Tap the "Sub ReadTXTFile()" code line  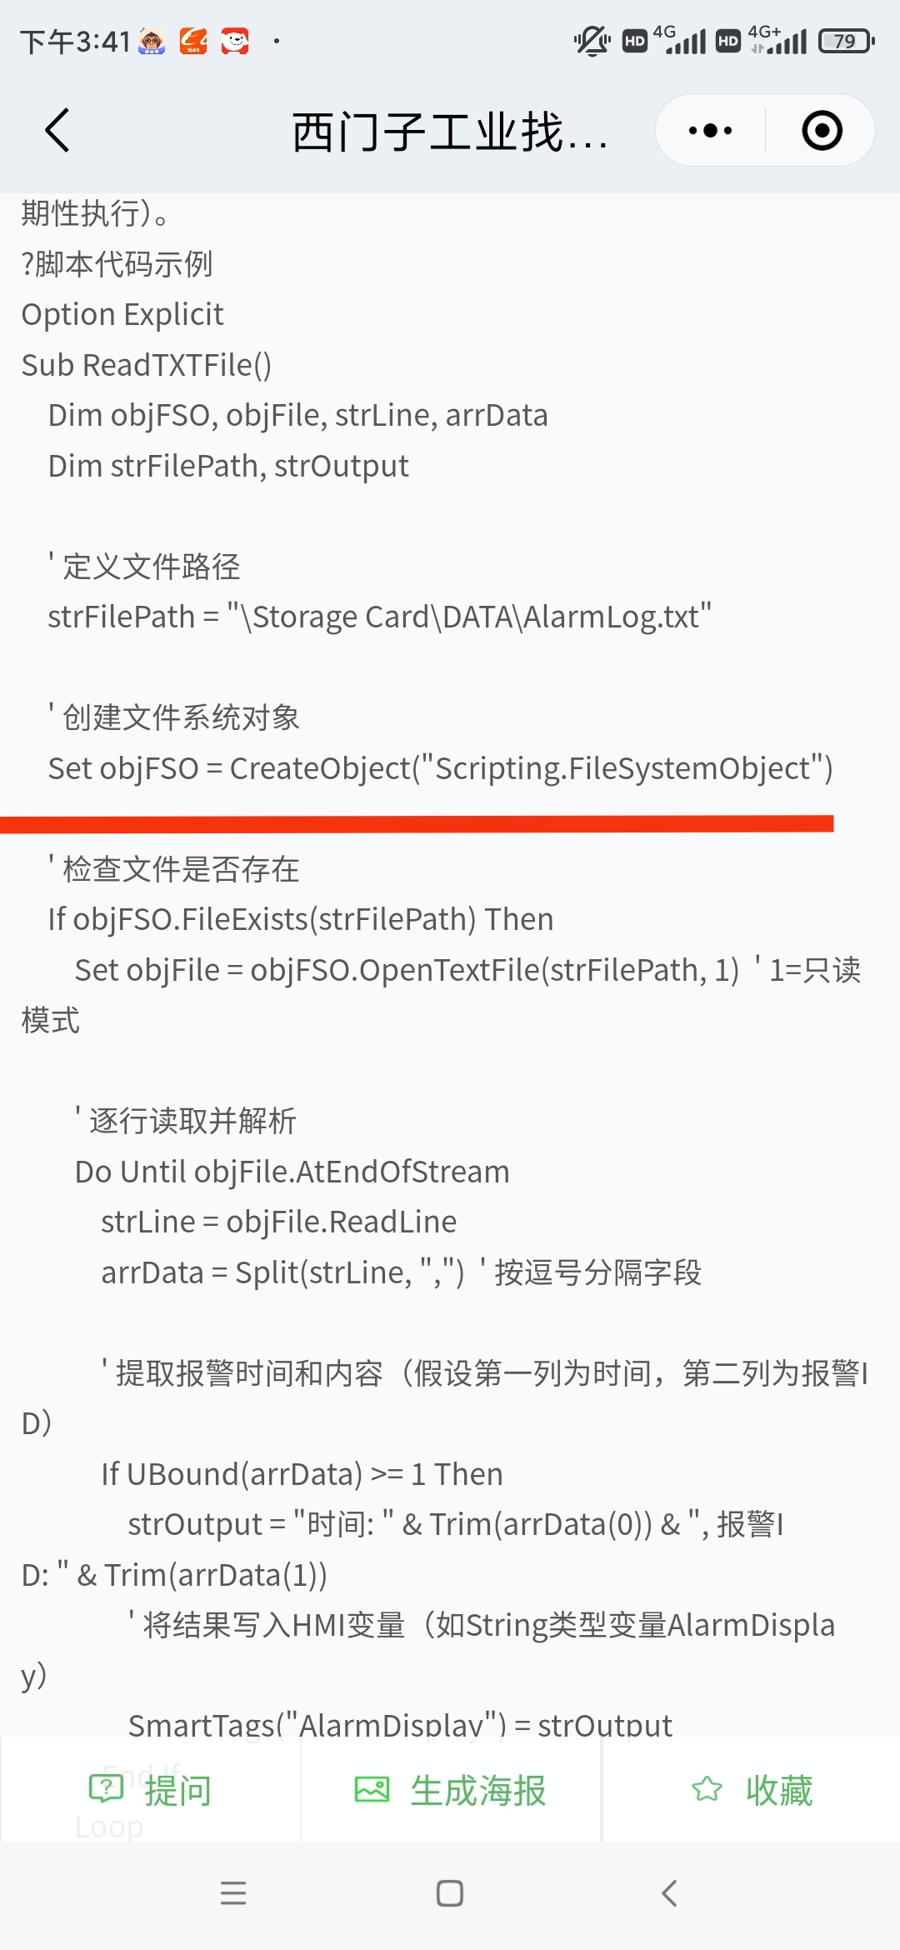click(147, 365)
